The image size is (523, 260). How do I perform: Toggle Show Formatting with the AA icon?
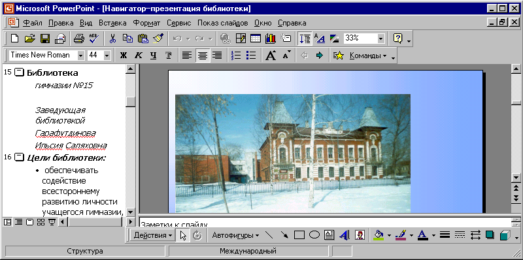[x=320, y=39]
